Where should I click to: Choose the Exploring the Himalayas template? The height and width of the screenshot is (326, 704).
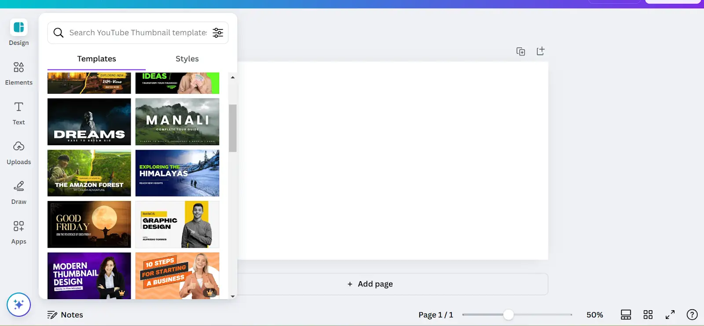[177, 173]
